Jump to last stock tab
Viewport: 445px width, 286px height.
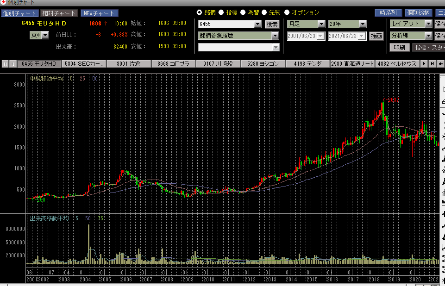click(432, 64)
